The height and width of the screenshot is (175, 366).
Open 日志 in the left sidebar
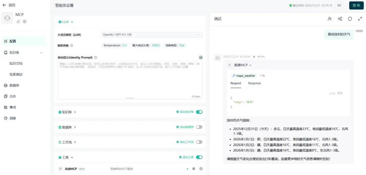[13, 96]
